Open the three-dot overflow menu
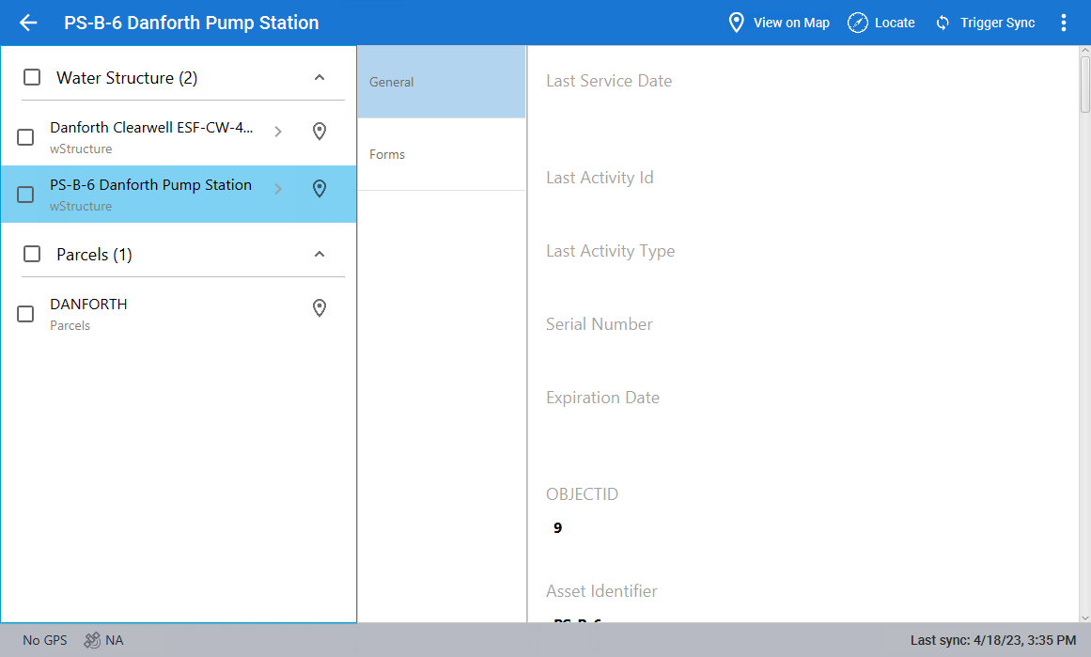The width and height of the screenshot is (1091, 657). 1064,23
